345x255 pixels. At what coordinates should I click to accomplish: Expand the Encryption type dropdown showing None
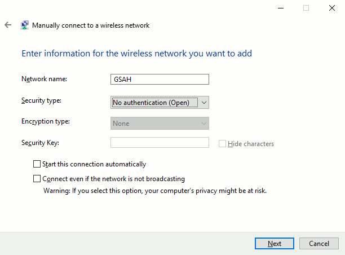coord(160,123)
